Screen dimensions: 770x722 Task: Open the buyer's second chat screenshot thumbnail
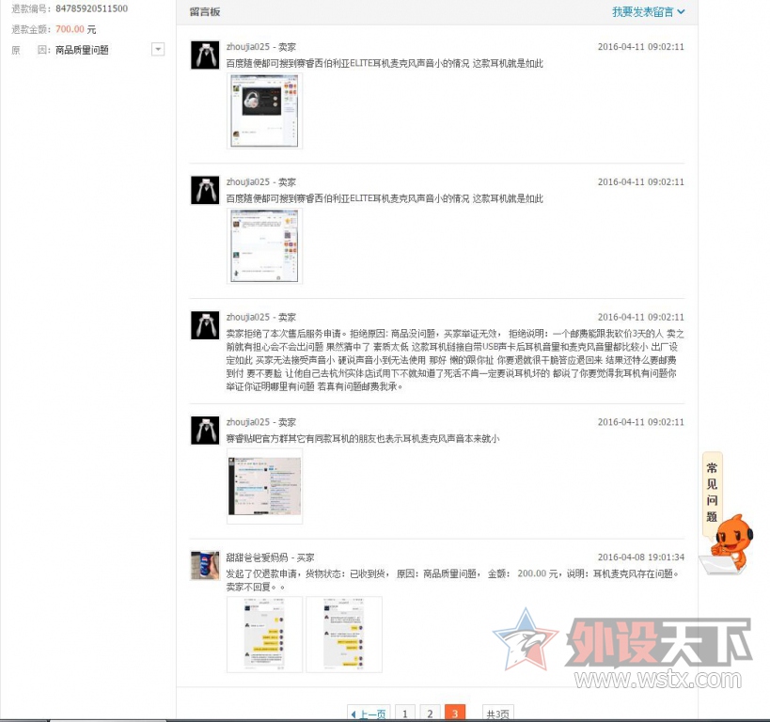click(x=343, y=634)
